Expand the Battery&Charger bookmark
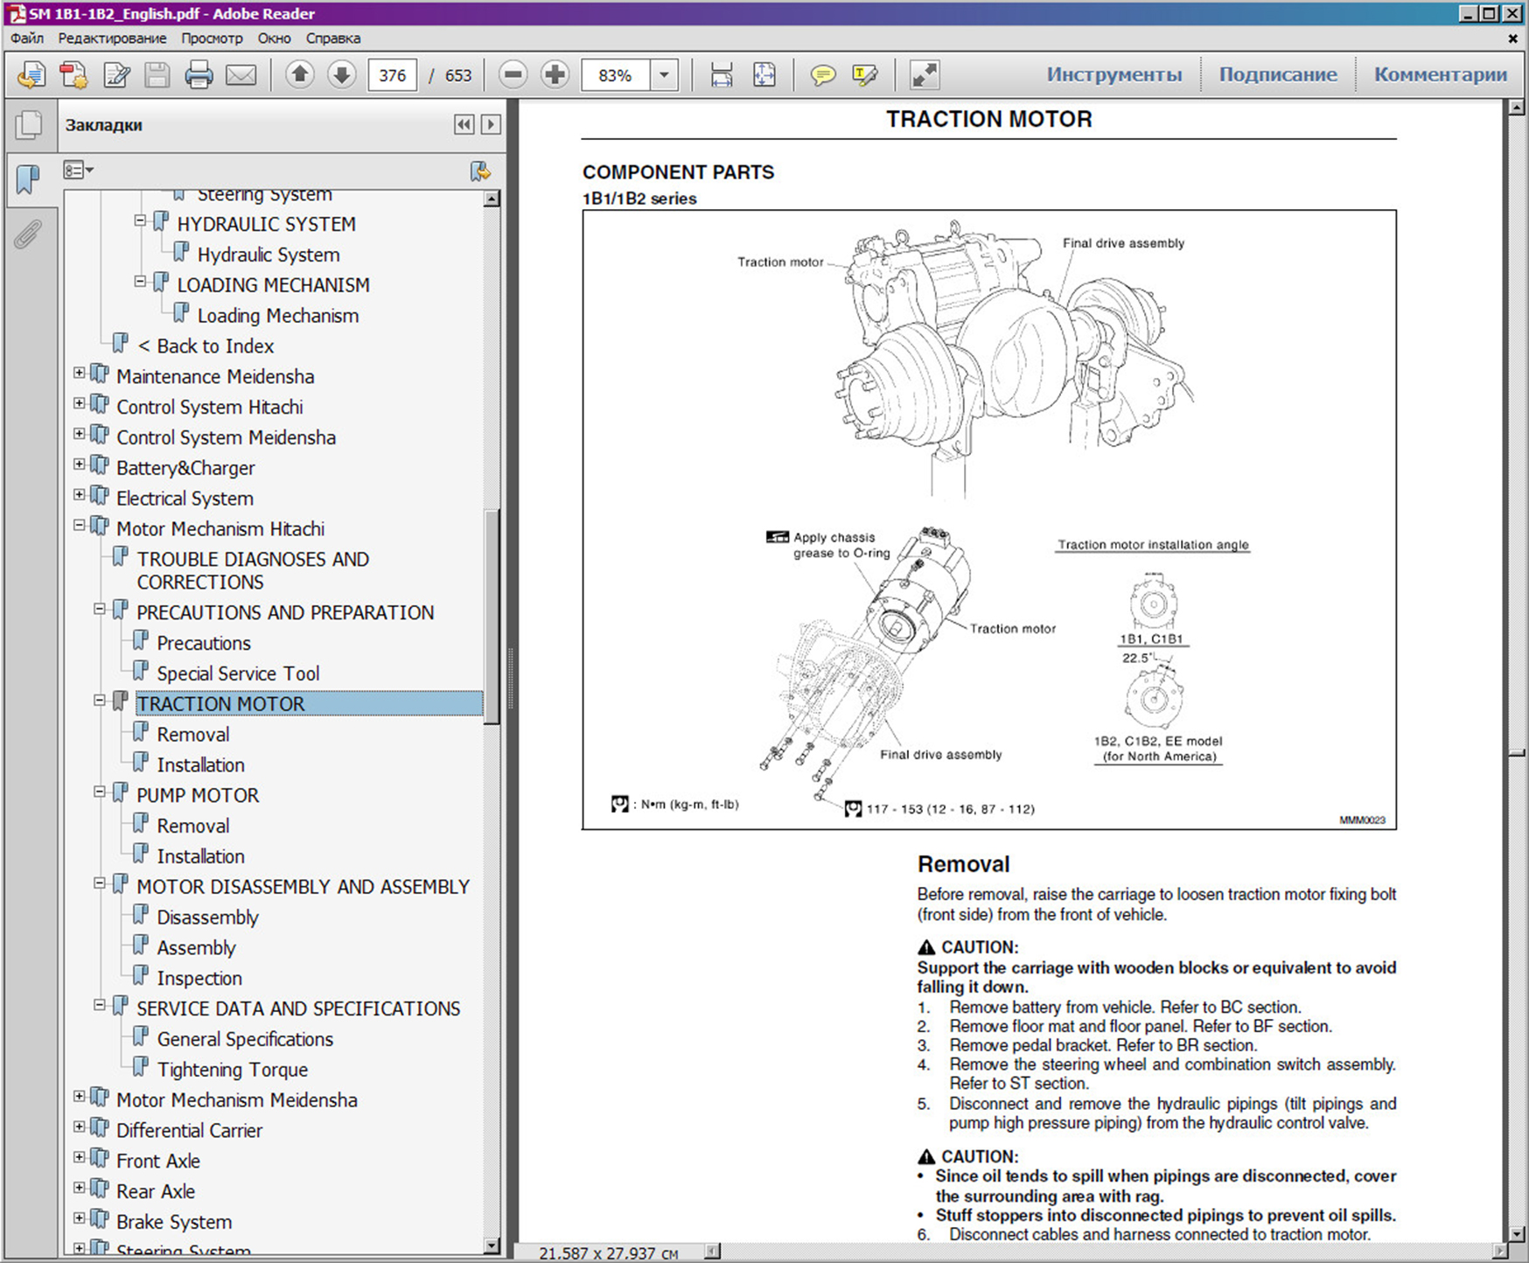Viewport: 1529px width, 1263px height. [x=80, y=464]
